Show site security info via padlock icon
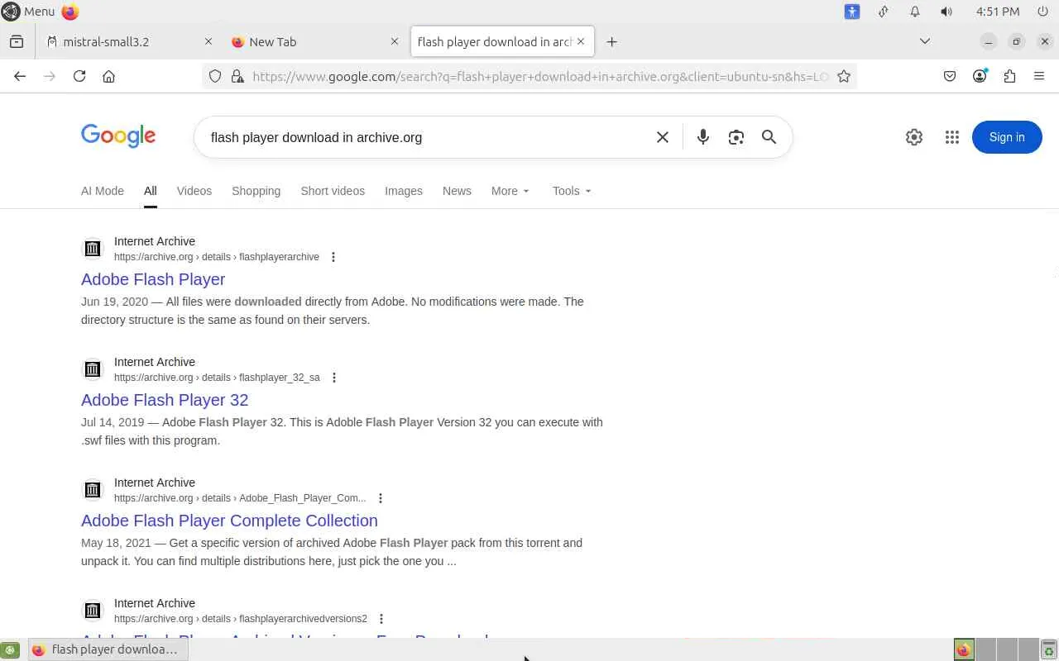Screen dimensions: 1059x661 pos(237,76)
